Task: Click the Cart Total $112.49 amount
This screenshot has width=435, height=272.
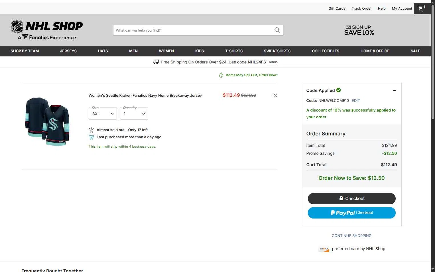Action: click(x=389, y=165)
